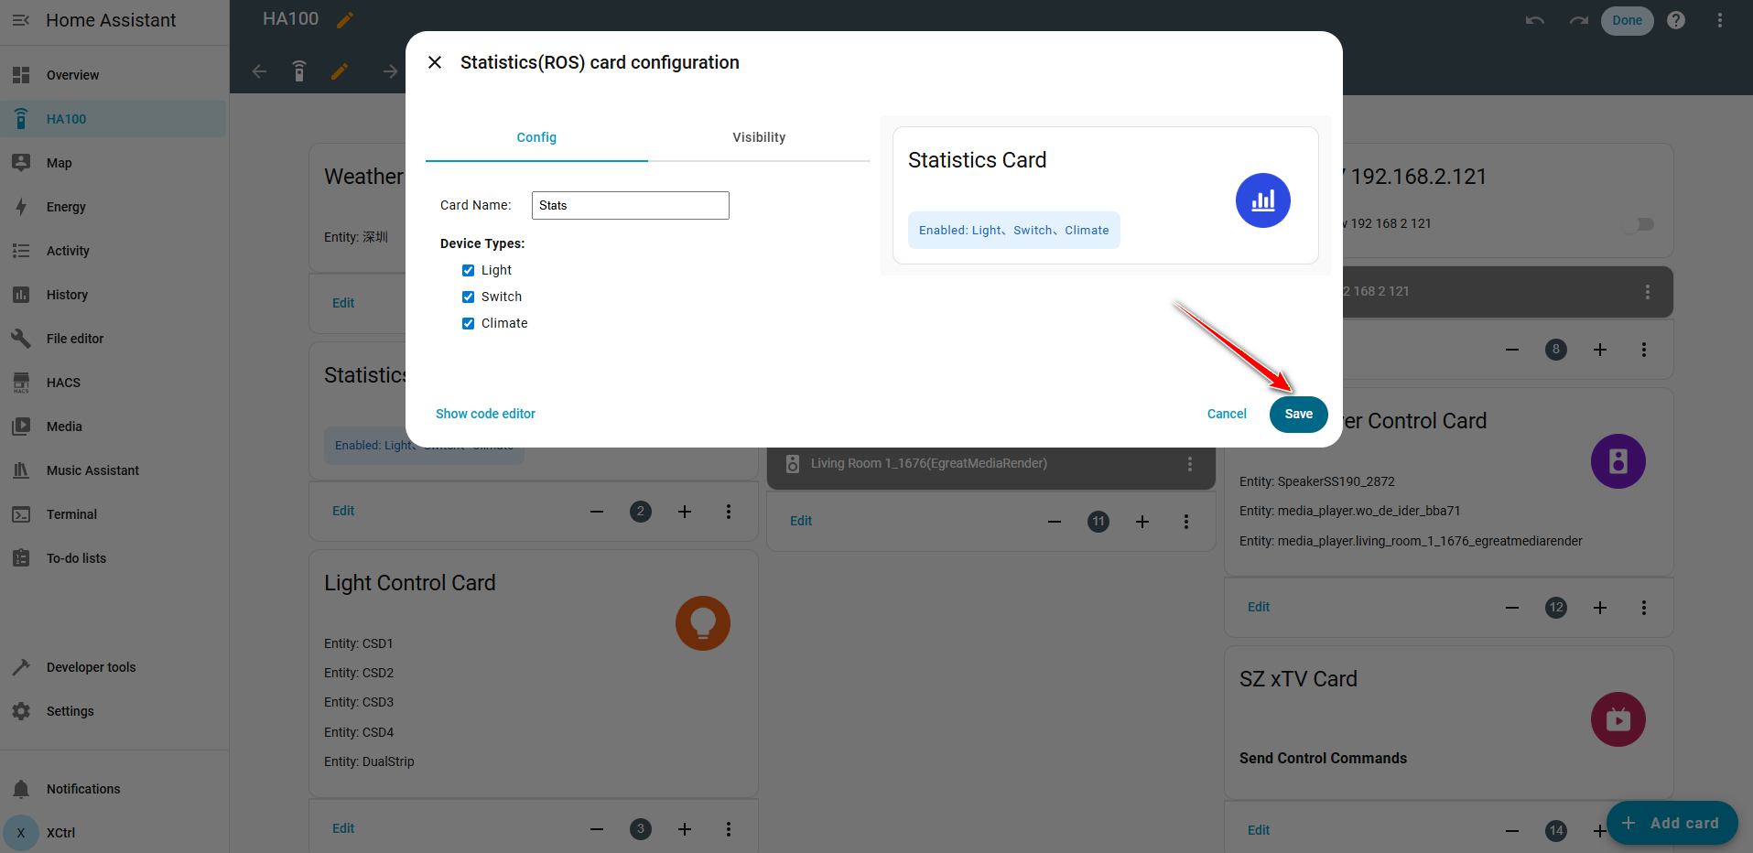1753x853 pixels.
Task: Collapse the Home Assistant sidebar menu icon
Action: click(21, 20)
